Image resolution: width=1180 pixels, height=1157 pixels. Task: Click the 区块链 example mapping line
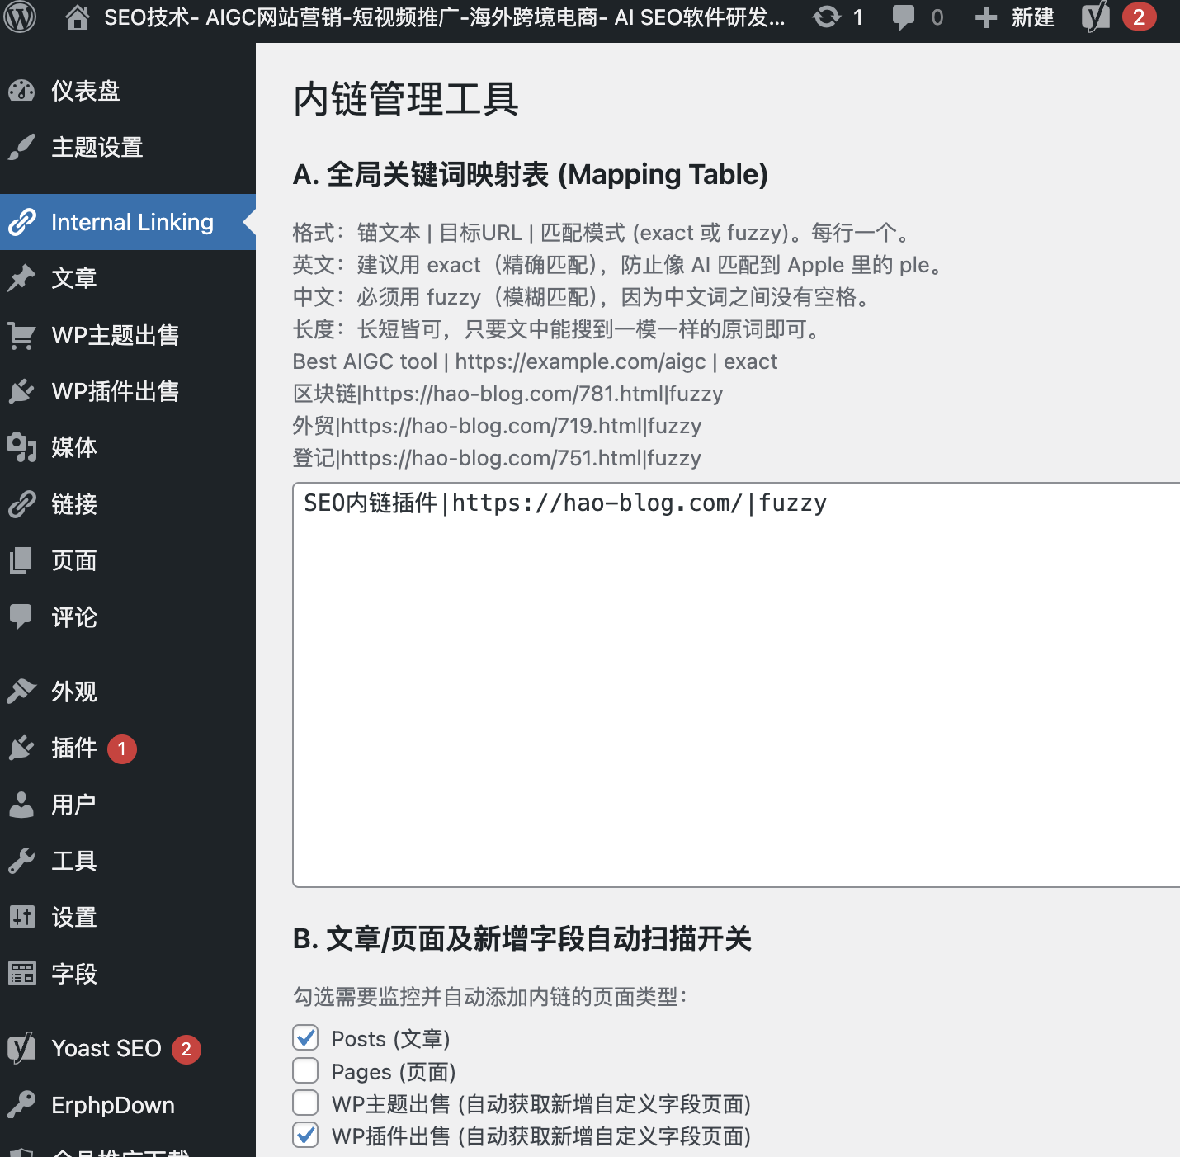(x=507, y=394)
